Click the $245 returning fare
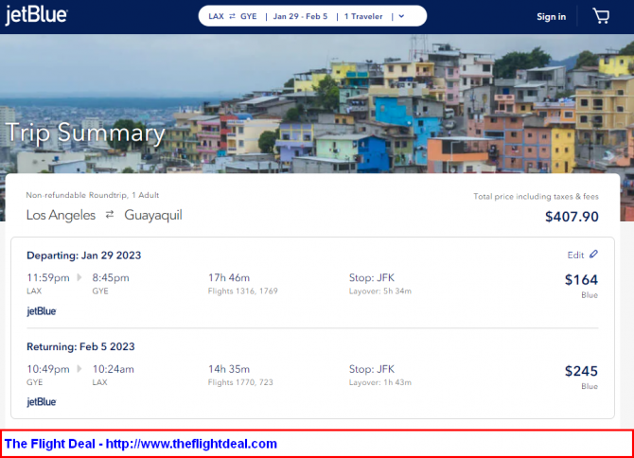The width and height of the screenshot is (634, 458). (581, 371)
